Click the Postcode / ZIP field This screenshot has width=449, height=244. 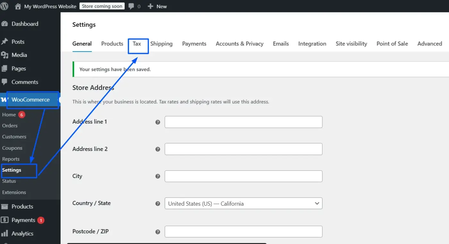pyautogui.click(x=243, y=232)
